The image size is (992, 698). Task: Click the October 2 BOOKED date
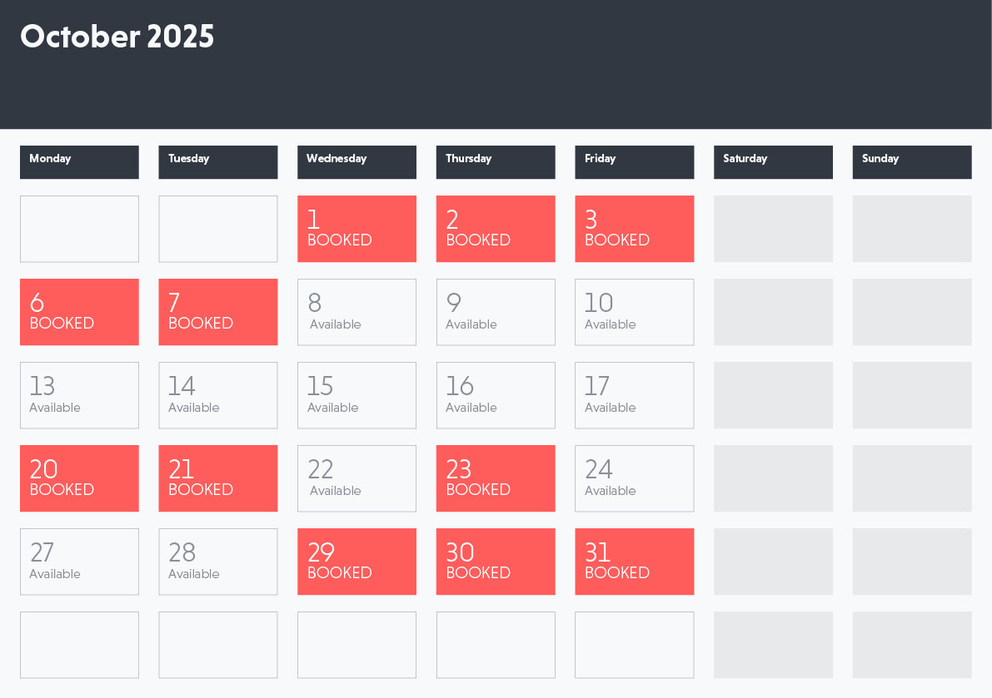coord(496,229)
